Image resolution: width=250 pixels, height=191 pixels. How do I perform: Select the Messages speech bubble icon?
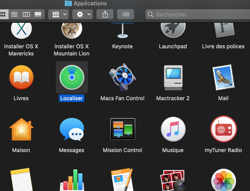pyautogui.click(x=72, y=129)
